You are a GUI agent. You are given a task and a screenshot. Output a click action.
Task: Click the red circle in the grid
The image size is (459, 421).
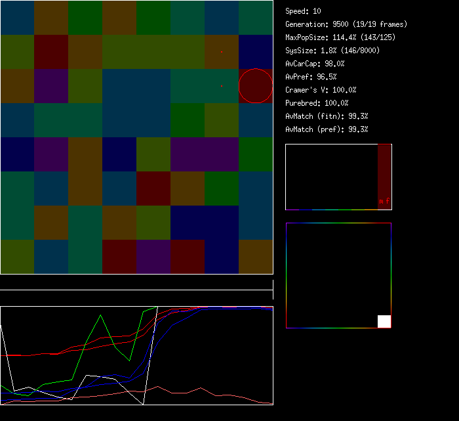[255, 86]
